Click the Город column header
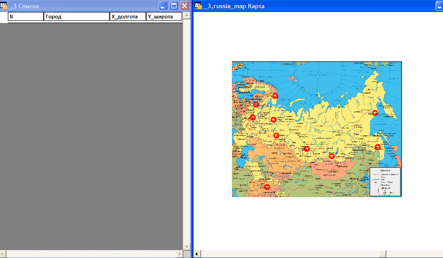The width and height of the screenshot is (443, 258). pyautogui.click(x=77, y=17)
